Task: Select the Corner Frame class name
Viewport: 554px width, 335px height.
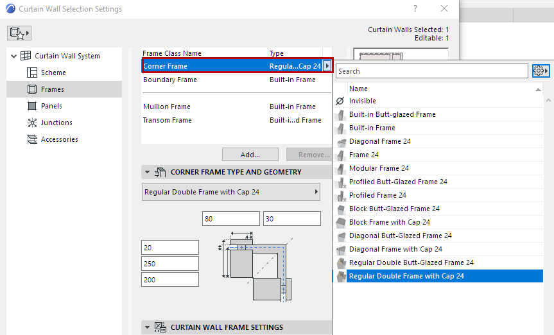Action: click(166, 66)
